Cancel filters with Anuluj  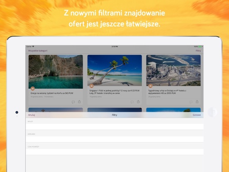32,115
